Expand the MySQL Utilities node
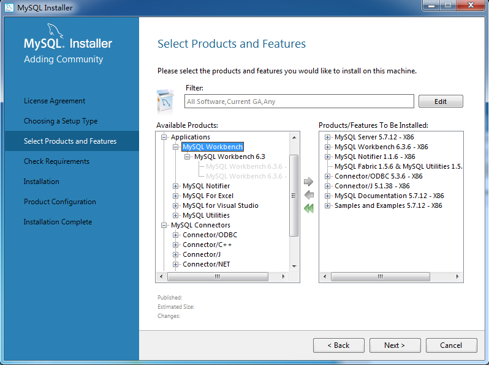 tap(176, 215)
